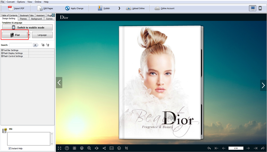Screen dimensions: 267x152
Task: Open Edit Pages from the toolbar
Action: pyautogui.click(x=45, y=8)
